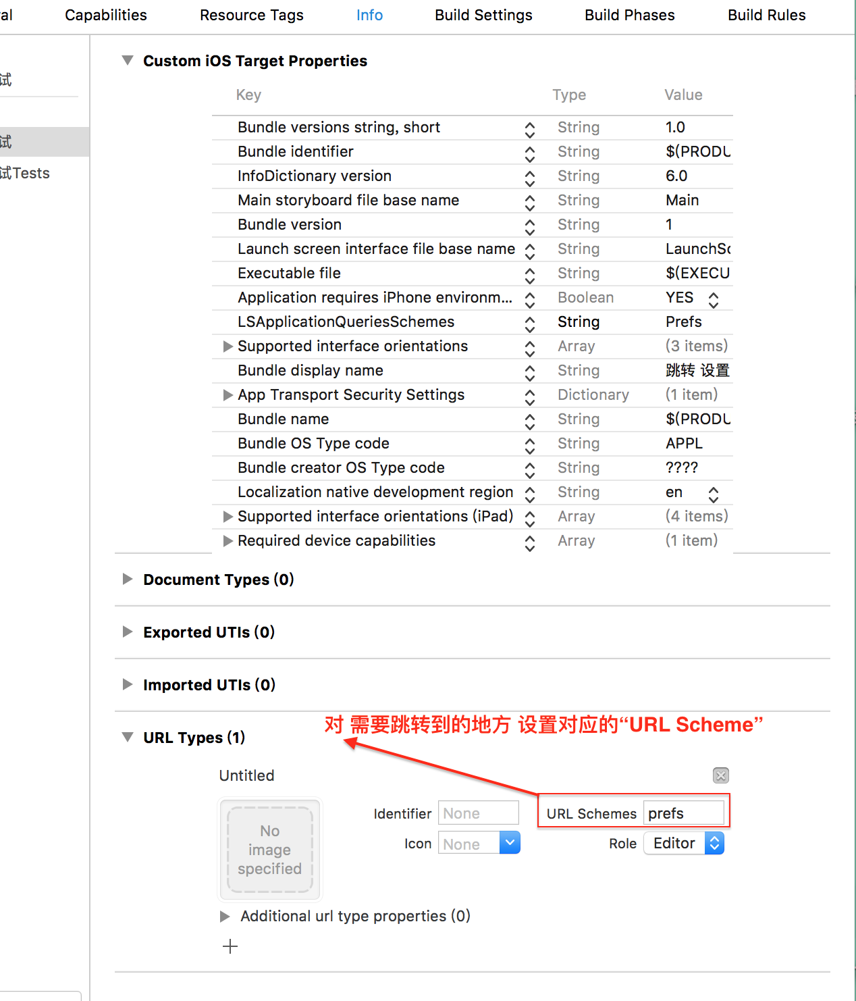The width and height of the screenshot is (856, 1001).
Task: Open the en region value stepper
Action: click(714, 494)
